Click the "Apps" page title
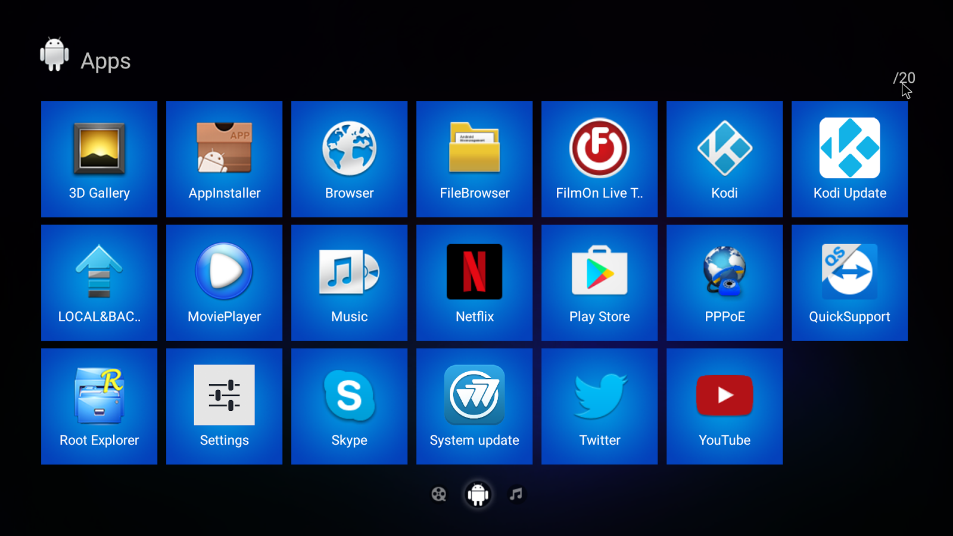 [105, 61]
